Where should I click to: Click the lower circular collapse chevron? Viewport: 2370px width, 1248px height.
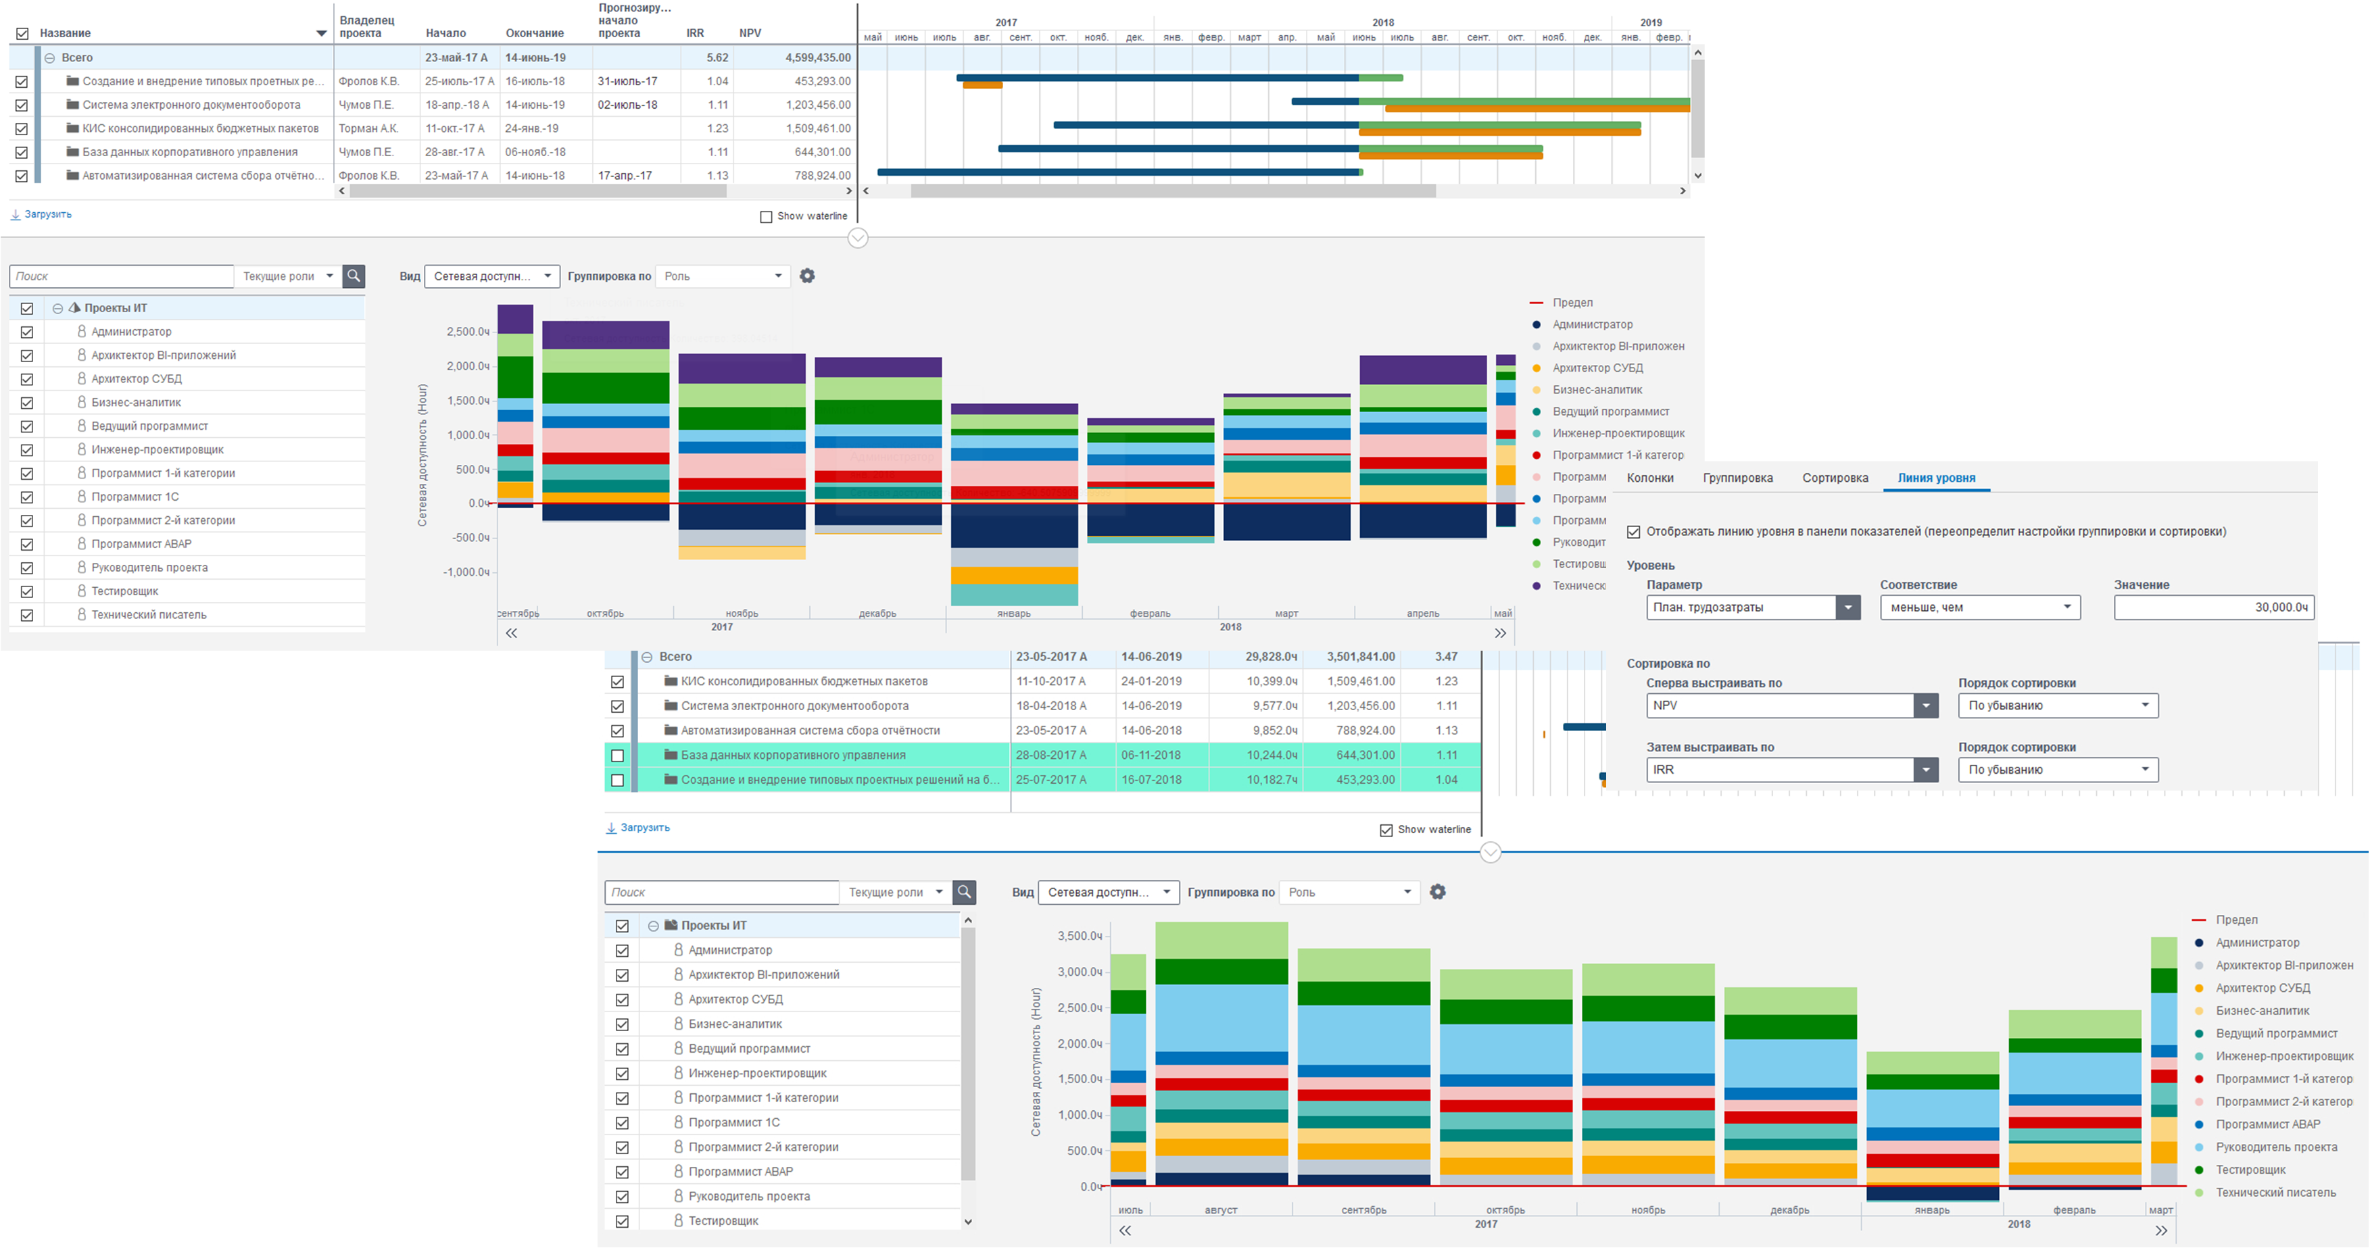[1491, 853]
